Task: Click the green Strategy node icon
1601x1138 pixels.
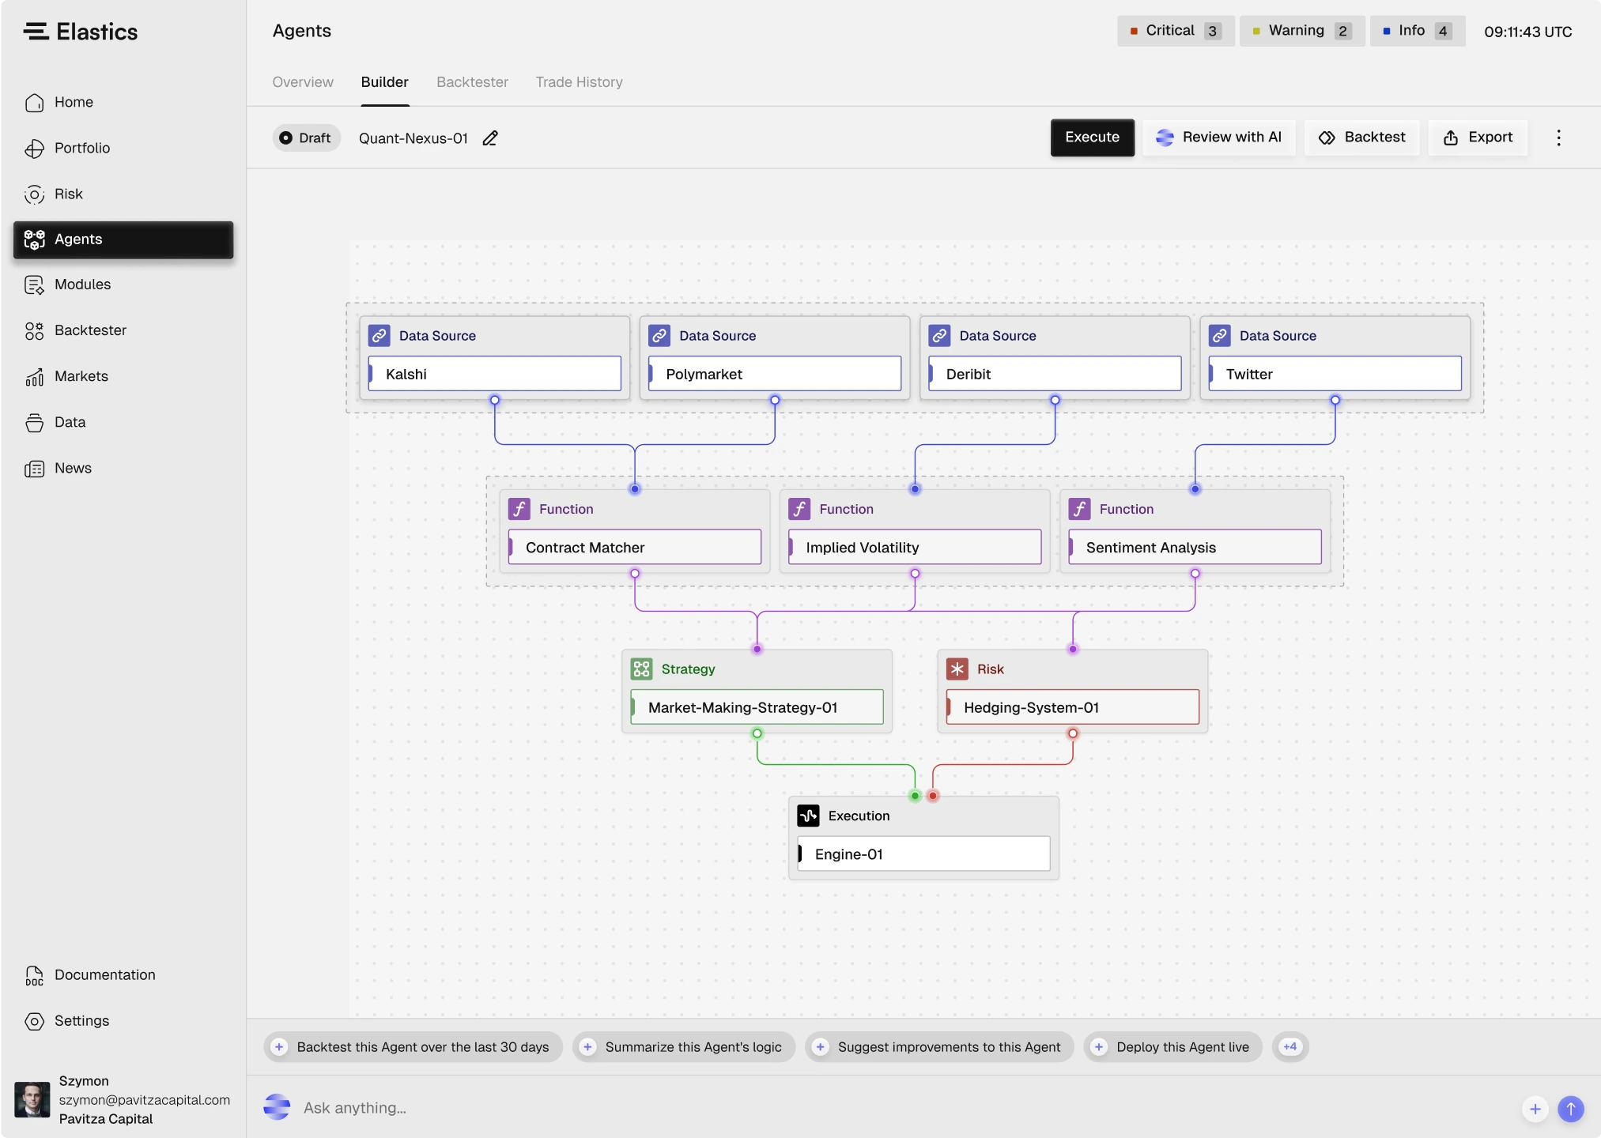Action: tap(642, 669)
